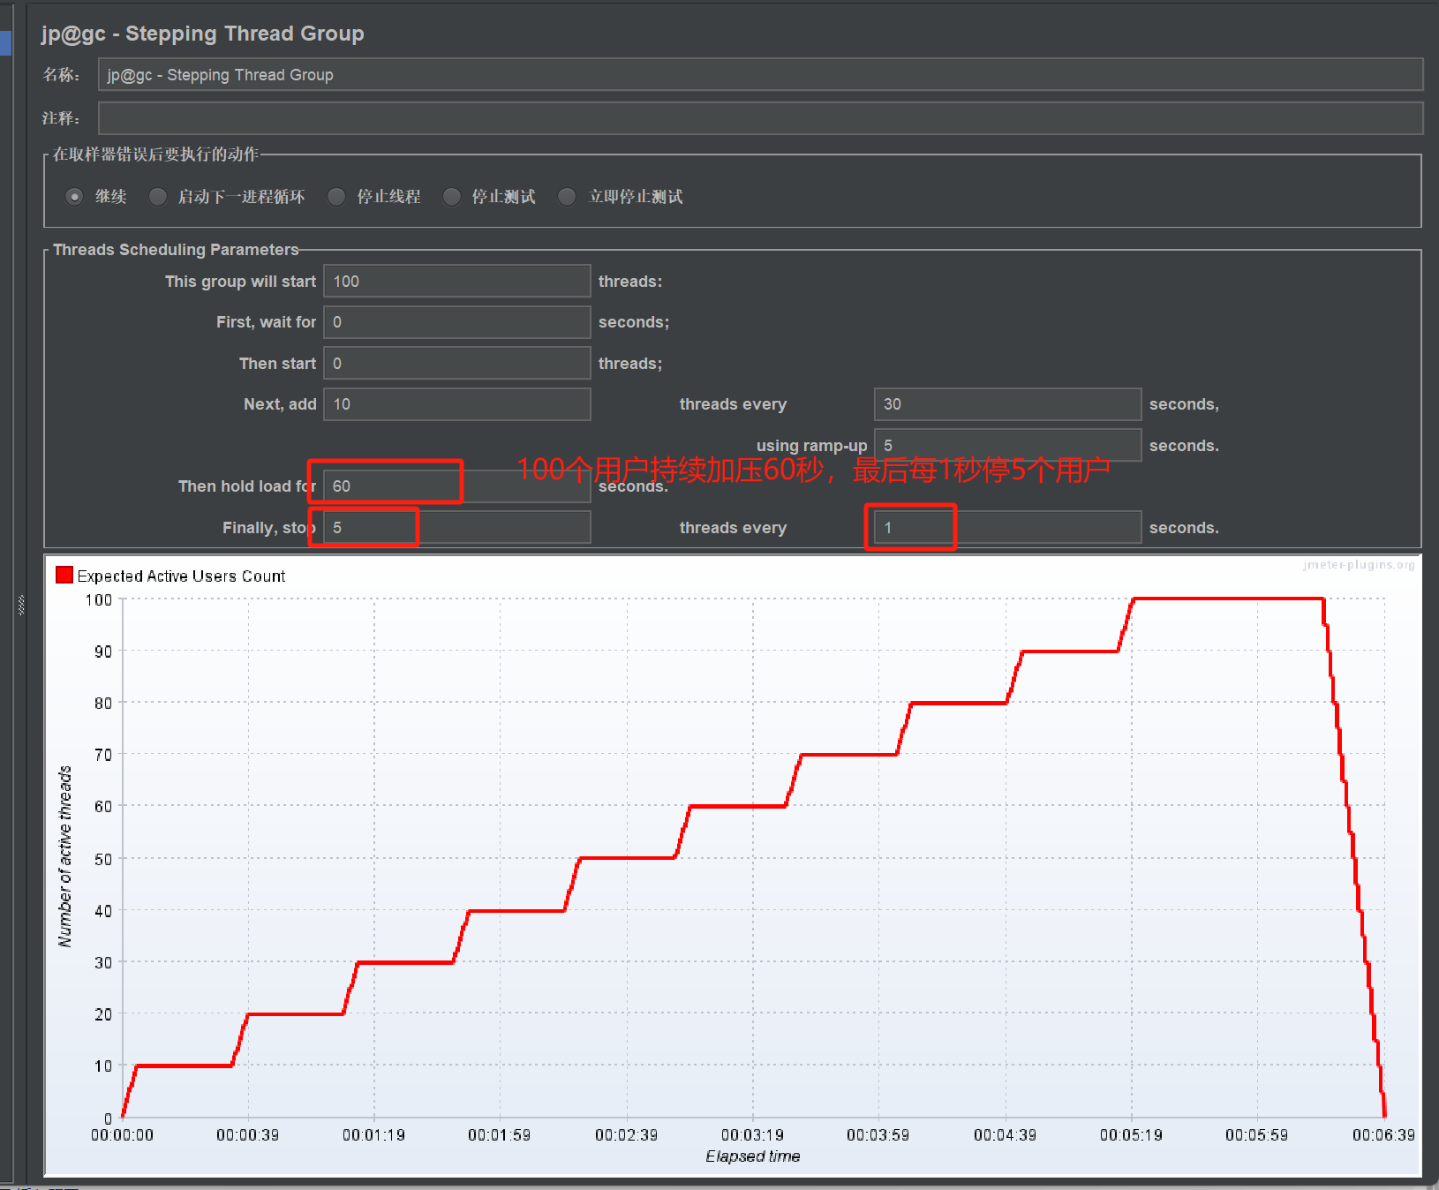Click the 00:05:19 time axis label
Image resolution: width=1439 pixels, height=1190 pixels.
(1131, 1135)
